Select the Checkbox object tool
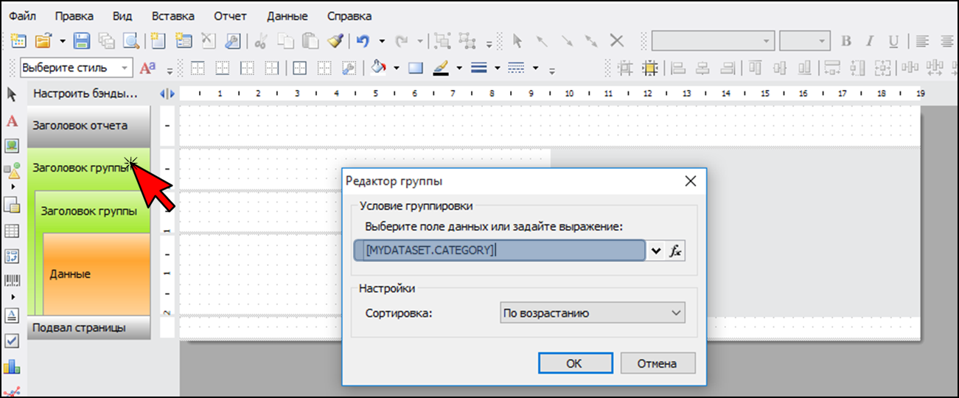 [12, 341]
